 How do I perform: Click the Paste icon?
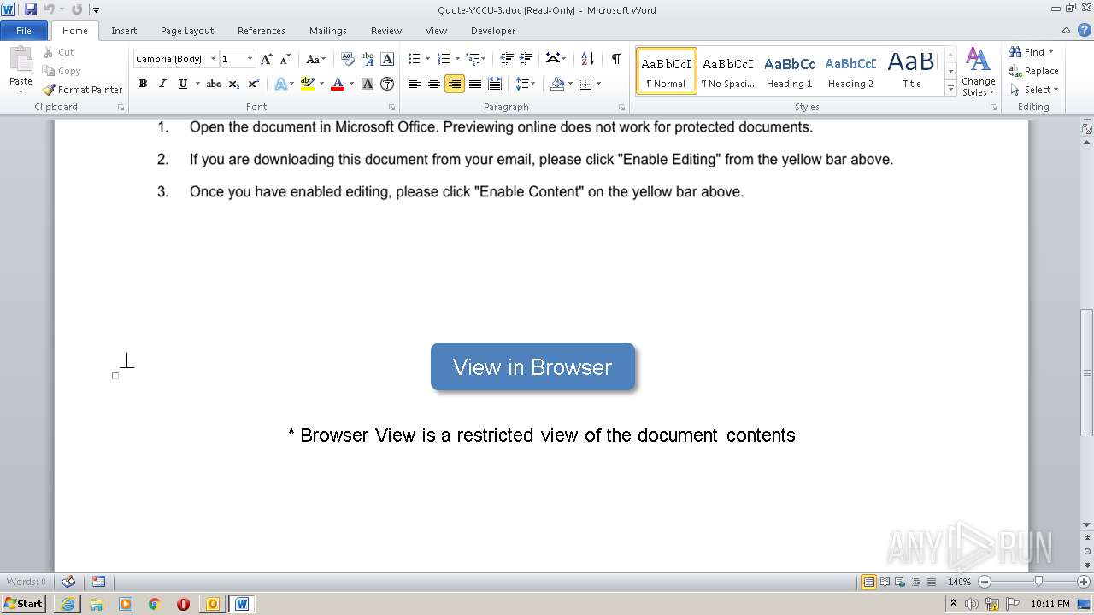(21, 60)
